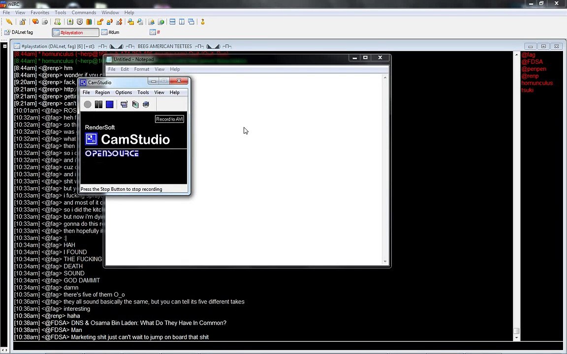This screenshot has height=354, width=567.
Task: Open the mIRC File menu
Action: (6, 13)
